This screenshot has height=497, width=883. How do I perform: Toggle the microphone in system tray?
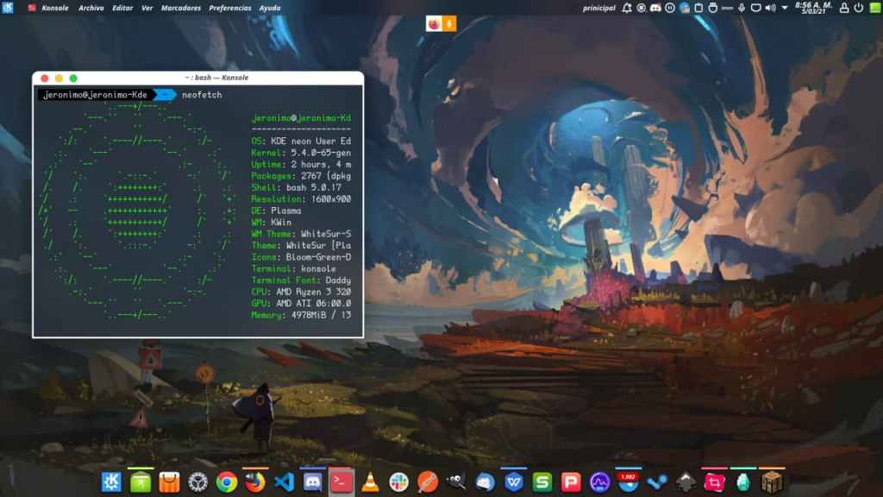(x=742, y=8)
